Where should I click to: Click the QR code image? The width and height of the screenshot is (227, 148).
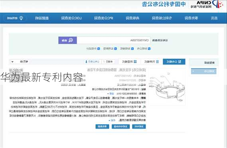pos(16,75)
